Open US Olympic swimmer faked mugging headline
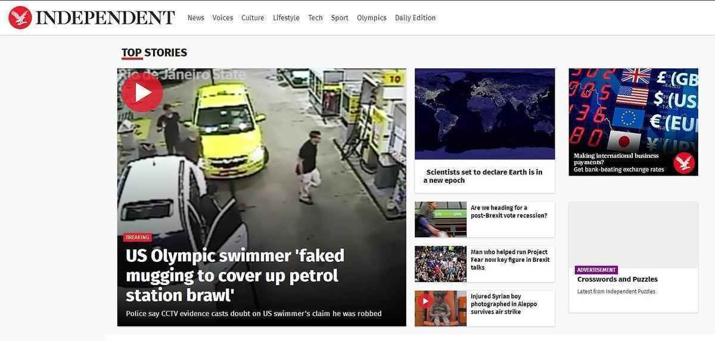The image size is (715, 341). click(x=235, y=275)
